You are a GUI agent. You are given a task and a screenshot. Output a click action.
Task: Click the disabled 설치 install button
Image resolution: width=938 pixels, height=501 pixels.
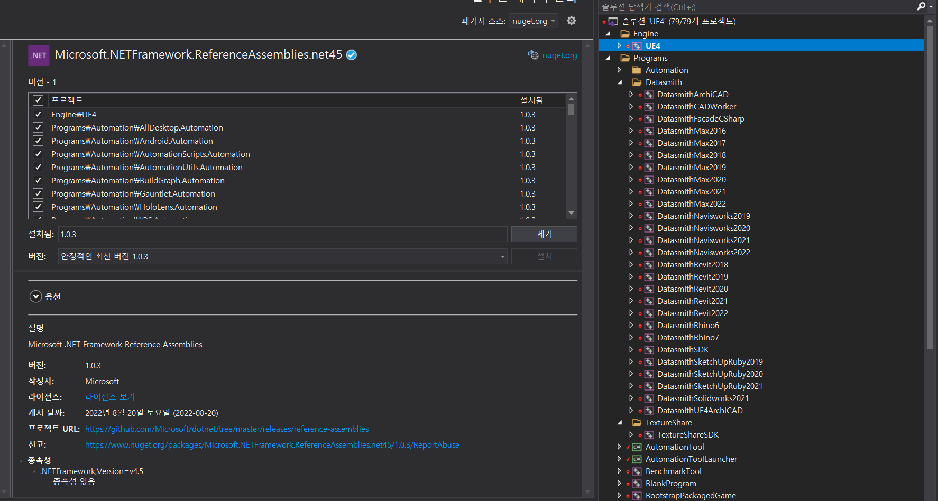(544, 256)
